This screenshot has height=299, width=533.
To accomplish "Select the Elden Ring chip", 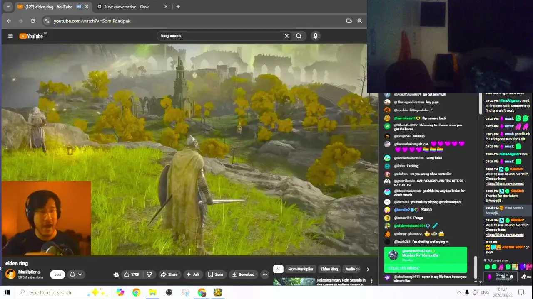I will (x=329, y=269).
